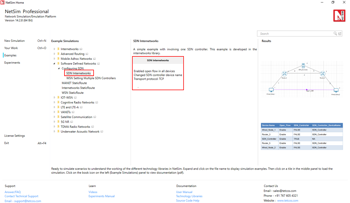Click the search magnifier icon

pyautogui.click(x=335, y=34)
